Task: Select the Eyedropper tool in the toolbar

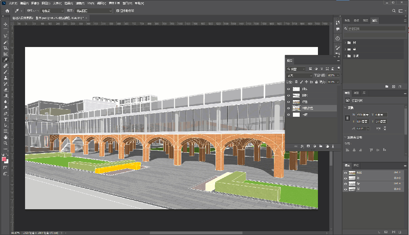Action: coord(6,60)
